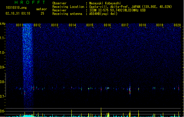
Task: Click the 0318 time marker
Action: click(142, 25)
